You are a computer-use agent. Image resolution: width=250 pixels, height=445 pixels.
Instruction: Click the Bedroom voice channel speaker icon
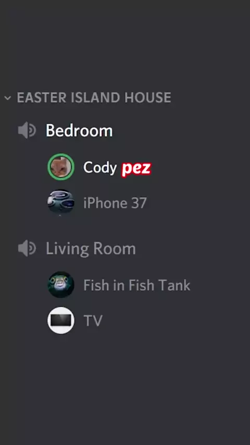27,130
